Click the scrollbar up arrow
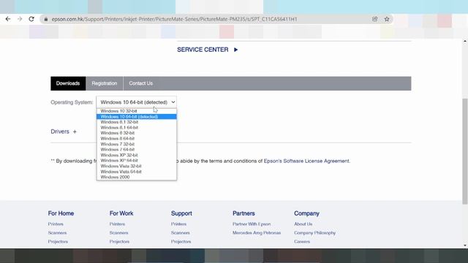 465,42
